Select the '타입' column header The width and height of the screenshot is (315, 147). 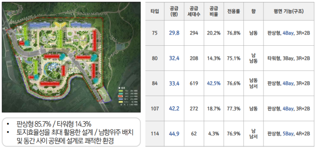[155, 11]
